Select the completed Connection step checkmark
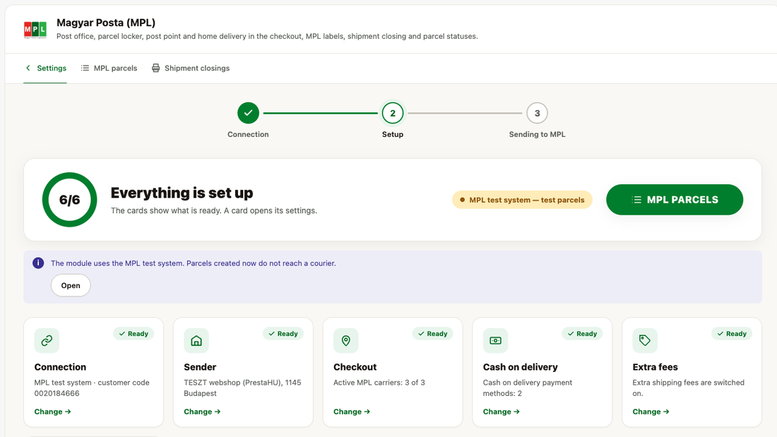This screenshot has height=437, width=777. tap(248, 113)
